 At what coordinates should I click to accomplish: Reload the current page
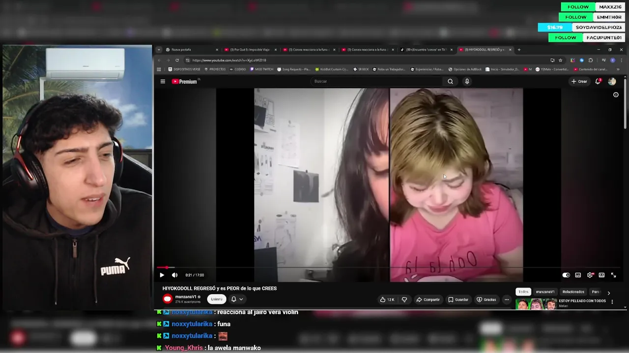pos(177,60)
